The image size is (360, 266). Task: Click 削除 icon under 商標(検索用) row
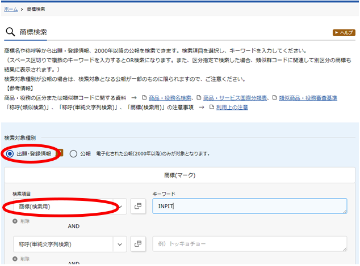coord(15,221)
